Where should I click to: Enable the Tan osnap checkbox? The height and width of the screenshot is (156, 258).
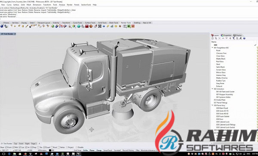tap(38, 147)
